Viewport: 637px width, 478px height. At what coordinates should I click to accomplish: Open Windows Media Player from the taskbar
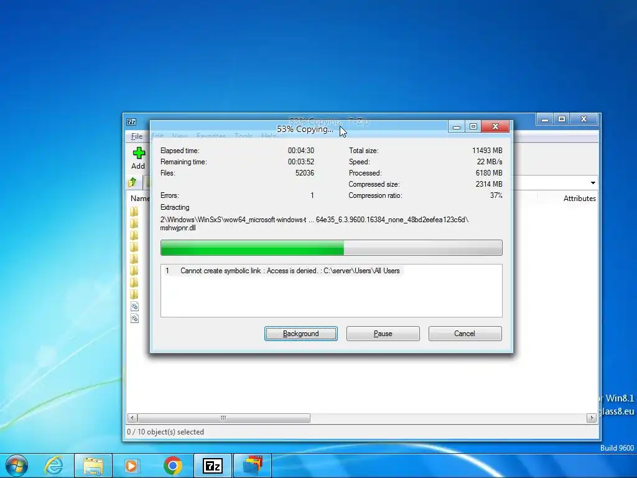coord(132,466)
